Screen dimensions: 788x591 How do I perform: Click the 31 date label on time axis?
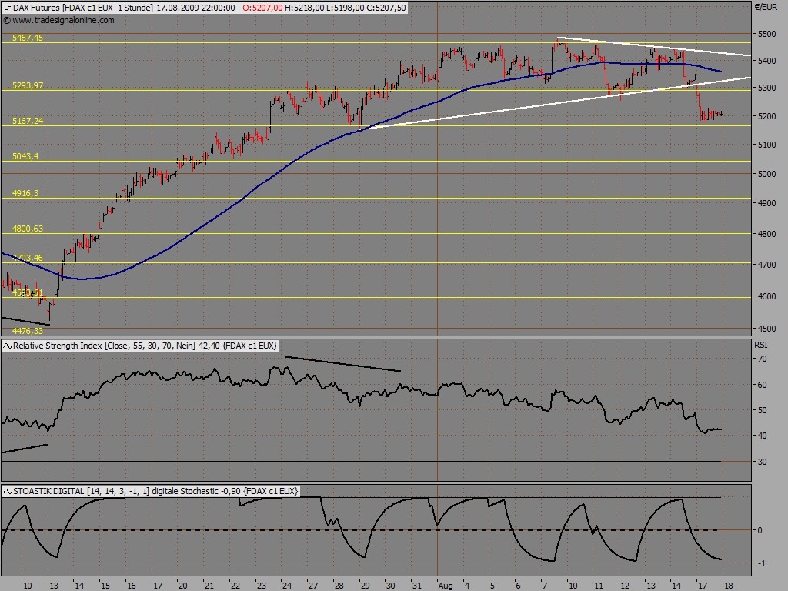pyautogui.click(x=416, y=586)
